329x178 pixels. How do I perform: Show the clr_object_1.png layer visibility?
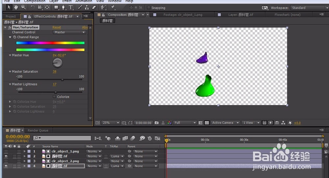6,151
